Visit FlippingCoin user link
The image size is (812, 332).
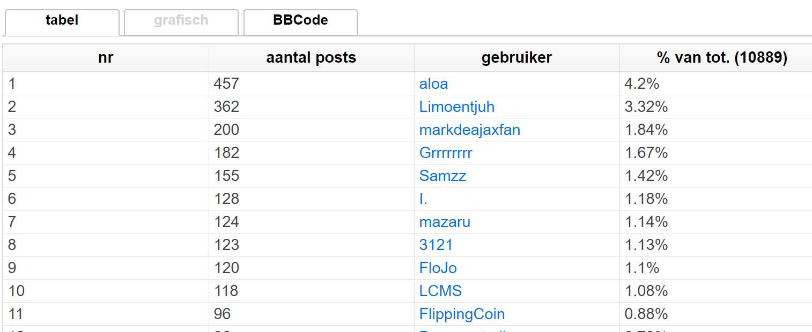(x=462, y=314)
